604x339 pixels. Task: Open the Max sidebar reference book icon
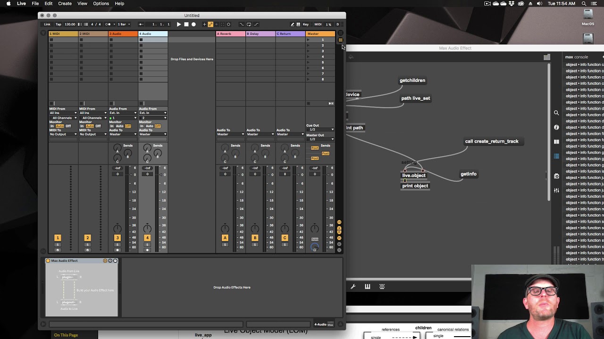tap(556, 142)
